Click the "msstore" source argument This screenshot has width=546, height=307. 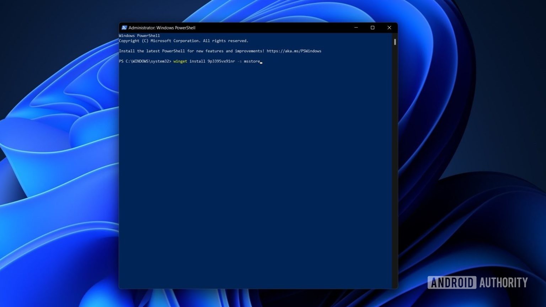[252, 61]
